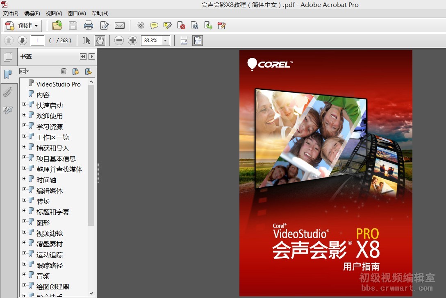
Task: Click the 83.3% zoom value field
Action: click(151, 41)
